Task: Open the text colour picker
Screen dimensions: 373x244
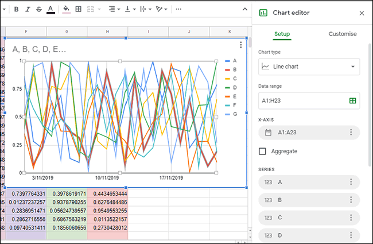Action: [50, 9]
